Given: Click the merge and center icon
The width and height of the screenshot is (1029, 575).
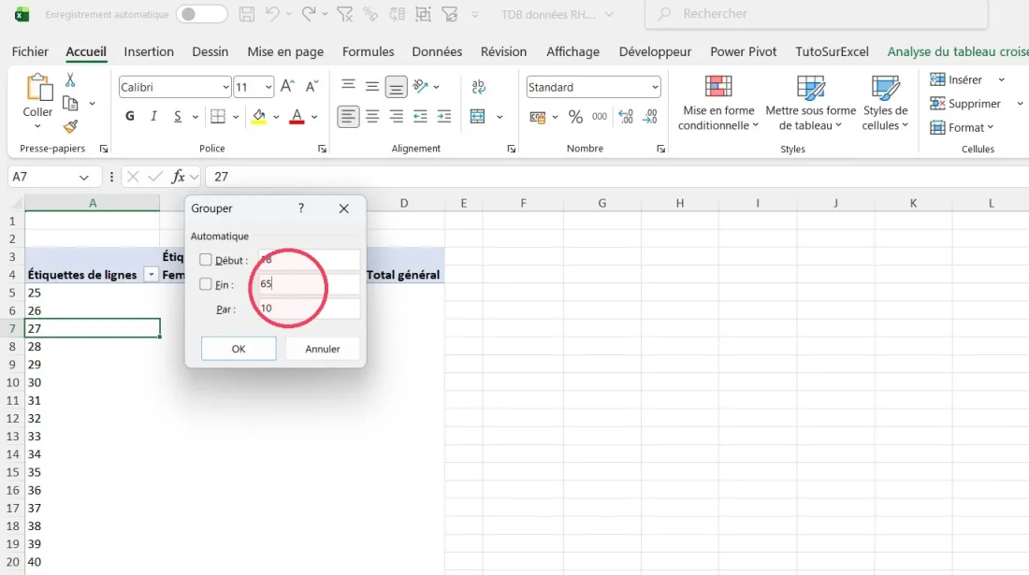Looking at the screenshot, I should pyautogui.click(x=478, y=117).
